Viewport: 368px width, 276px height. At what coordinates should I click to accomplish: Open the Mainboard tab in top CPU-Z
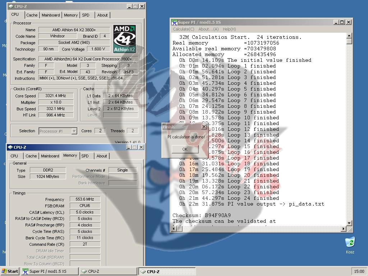[51, 15]
